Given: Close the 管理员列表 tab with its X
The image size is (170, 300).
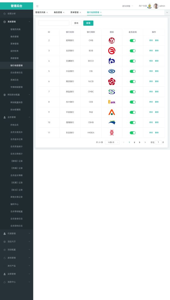Looking at the screenshot, I should (x=47, y=12).
